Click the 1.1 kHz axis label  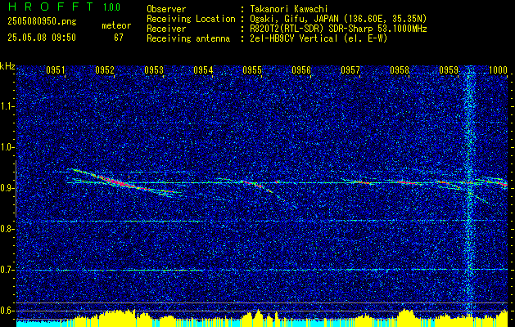click(x=7, y=106)
